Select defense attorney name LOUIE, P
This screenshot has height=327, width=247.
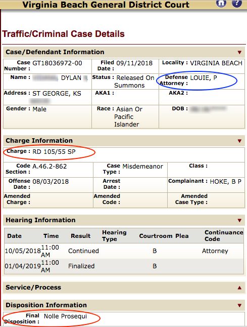(204, 78)
